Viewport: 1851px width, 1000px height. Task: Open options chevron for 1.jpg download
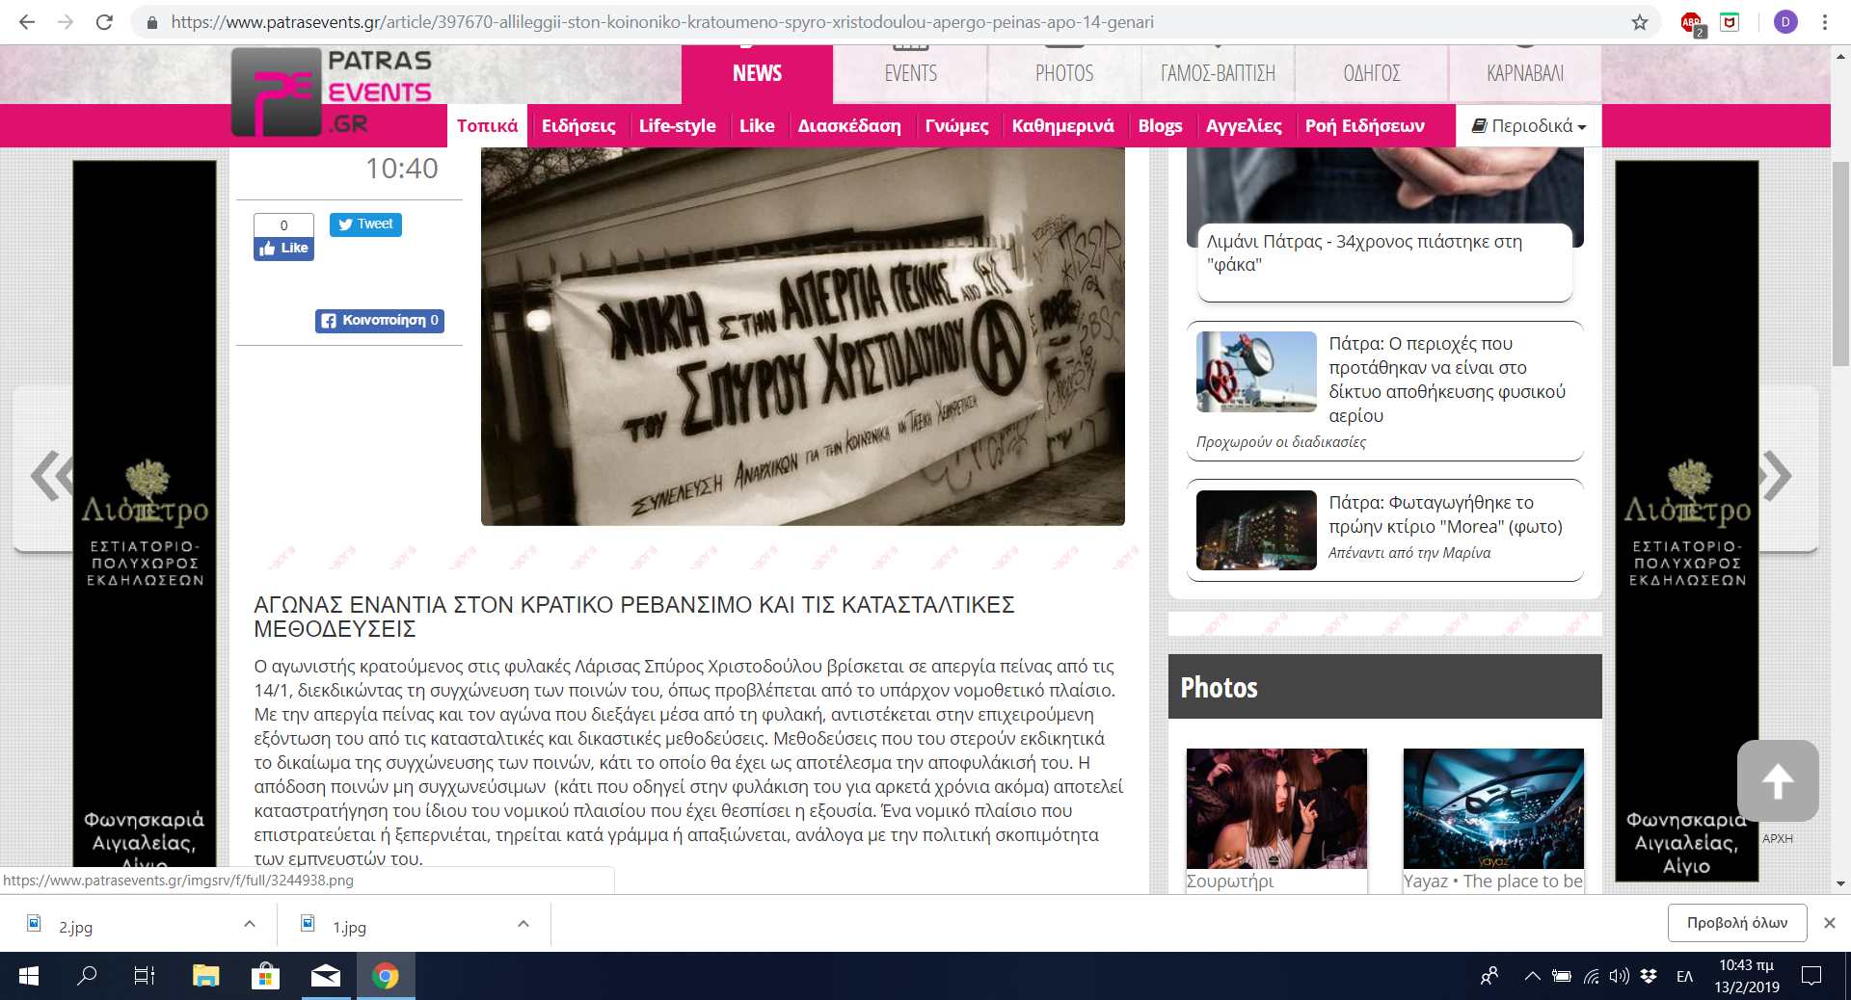coord(523,924)
